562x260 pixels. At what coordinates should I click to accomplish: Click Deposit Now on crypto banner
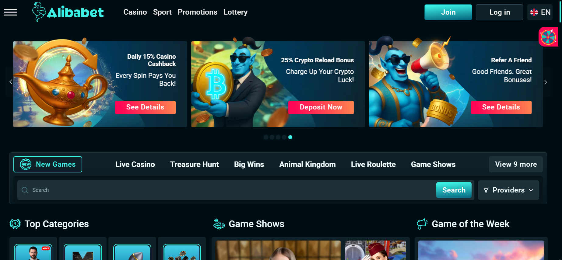click(x=321, y=107)
